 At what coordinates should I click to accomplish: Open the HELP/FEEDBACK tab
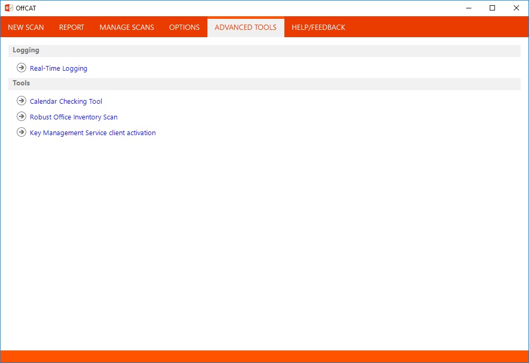click(318, 27)
